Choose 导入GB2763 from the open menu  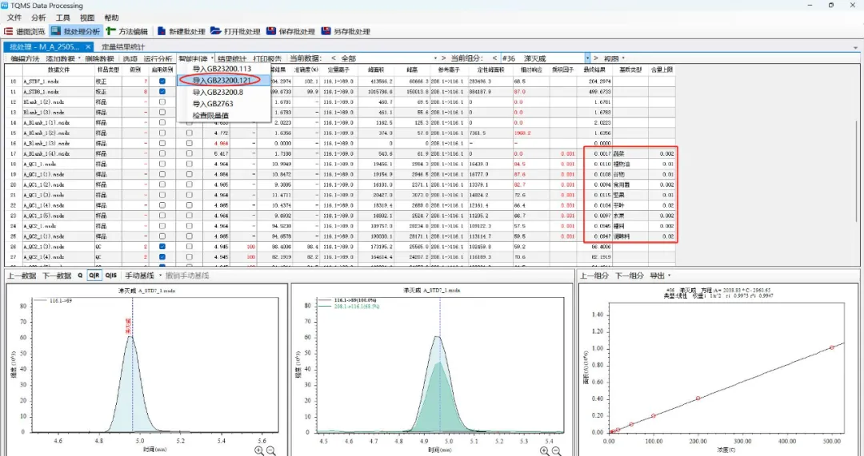[x=213, y=104]
